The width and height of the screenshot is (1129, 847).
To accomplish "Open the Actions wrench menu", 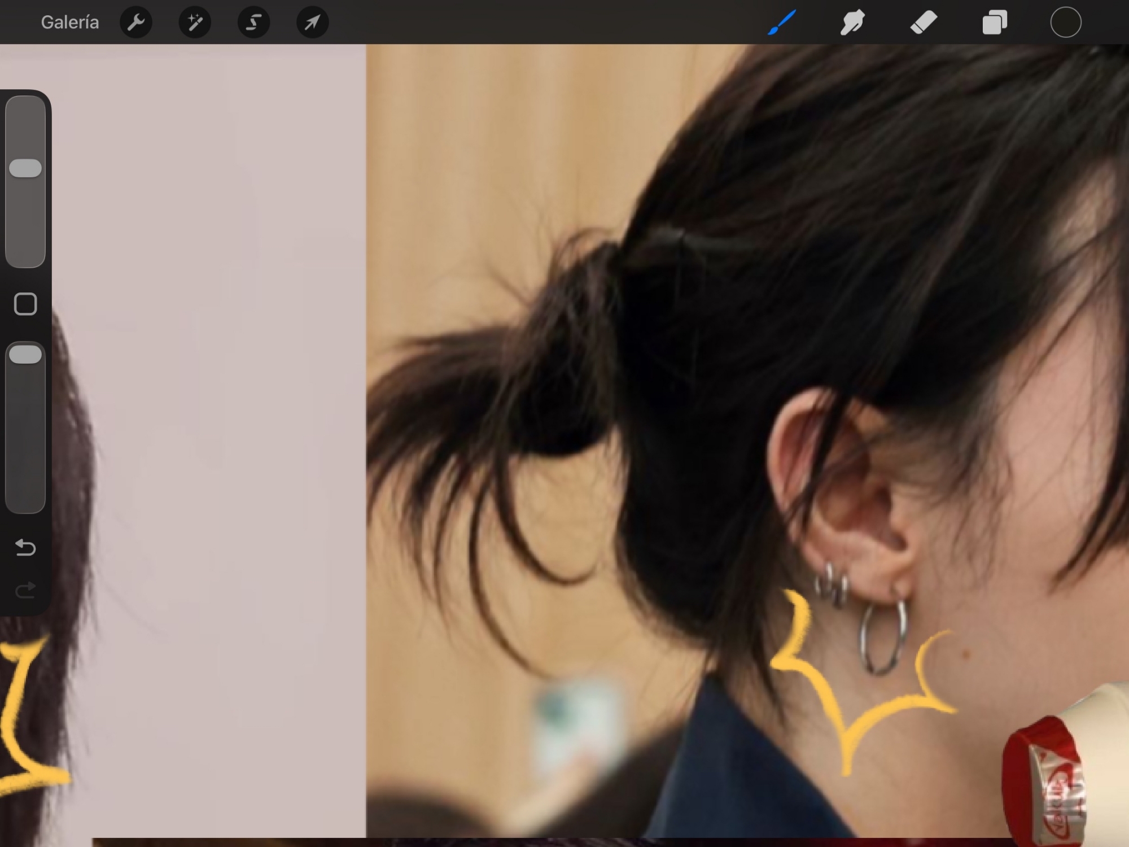I will pos(136,23).
